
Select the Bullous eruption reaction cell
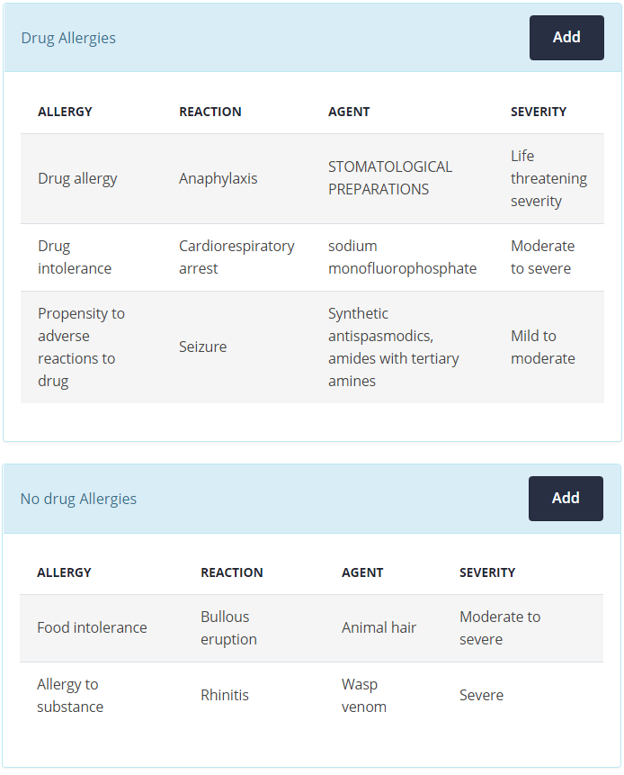pos(228,627)
